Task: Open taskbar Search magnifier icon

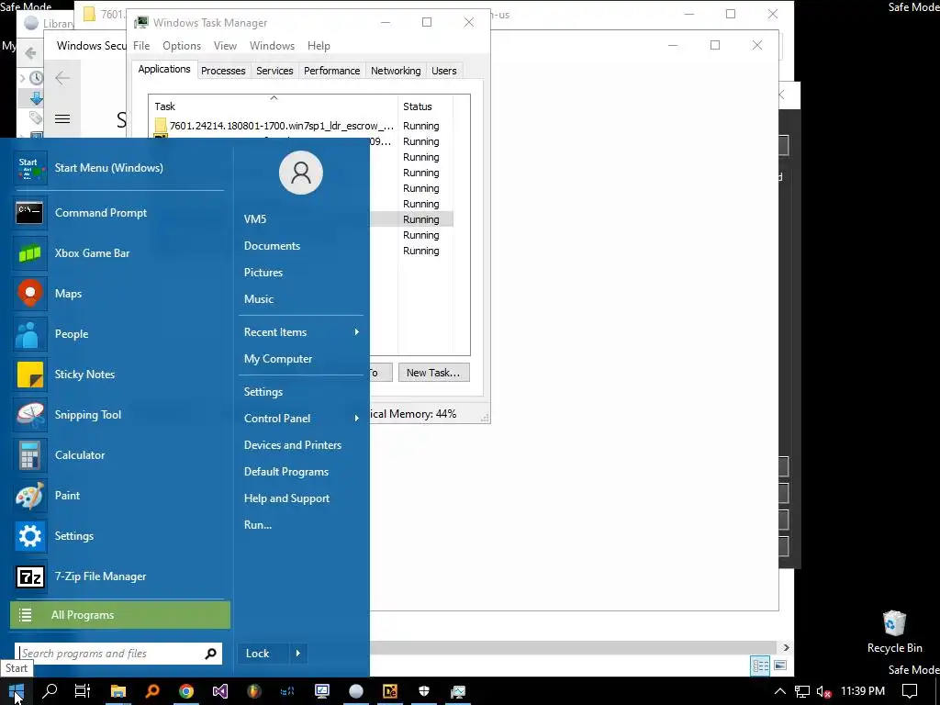Action: [50, 691]
